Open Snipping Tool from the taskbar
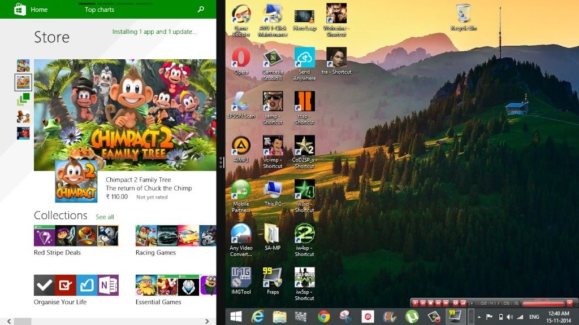 coord(345,317)
